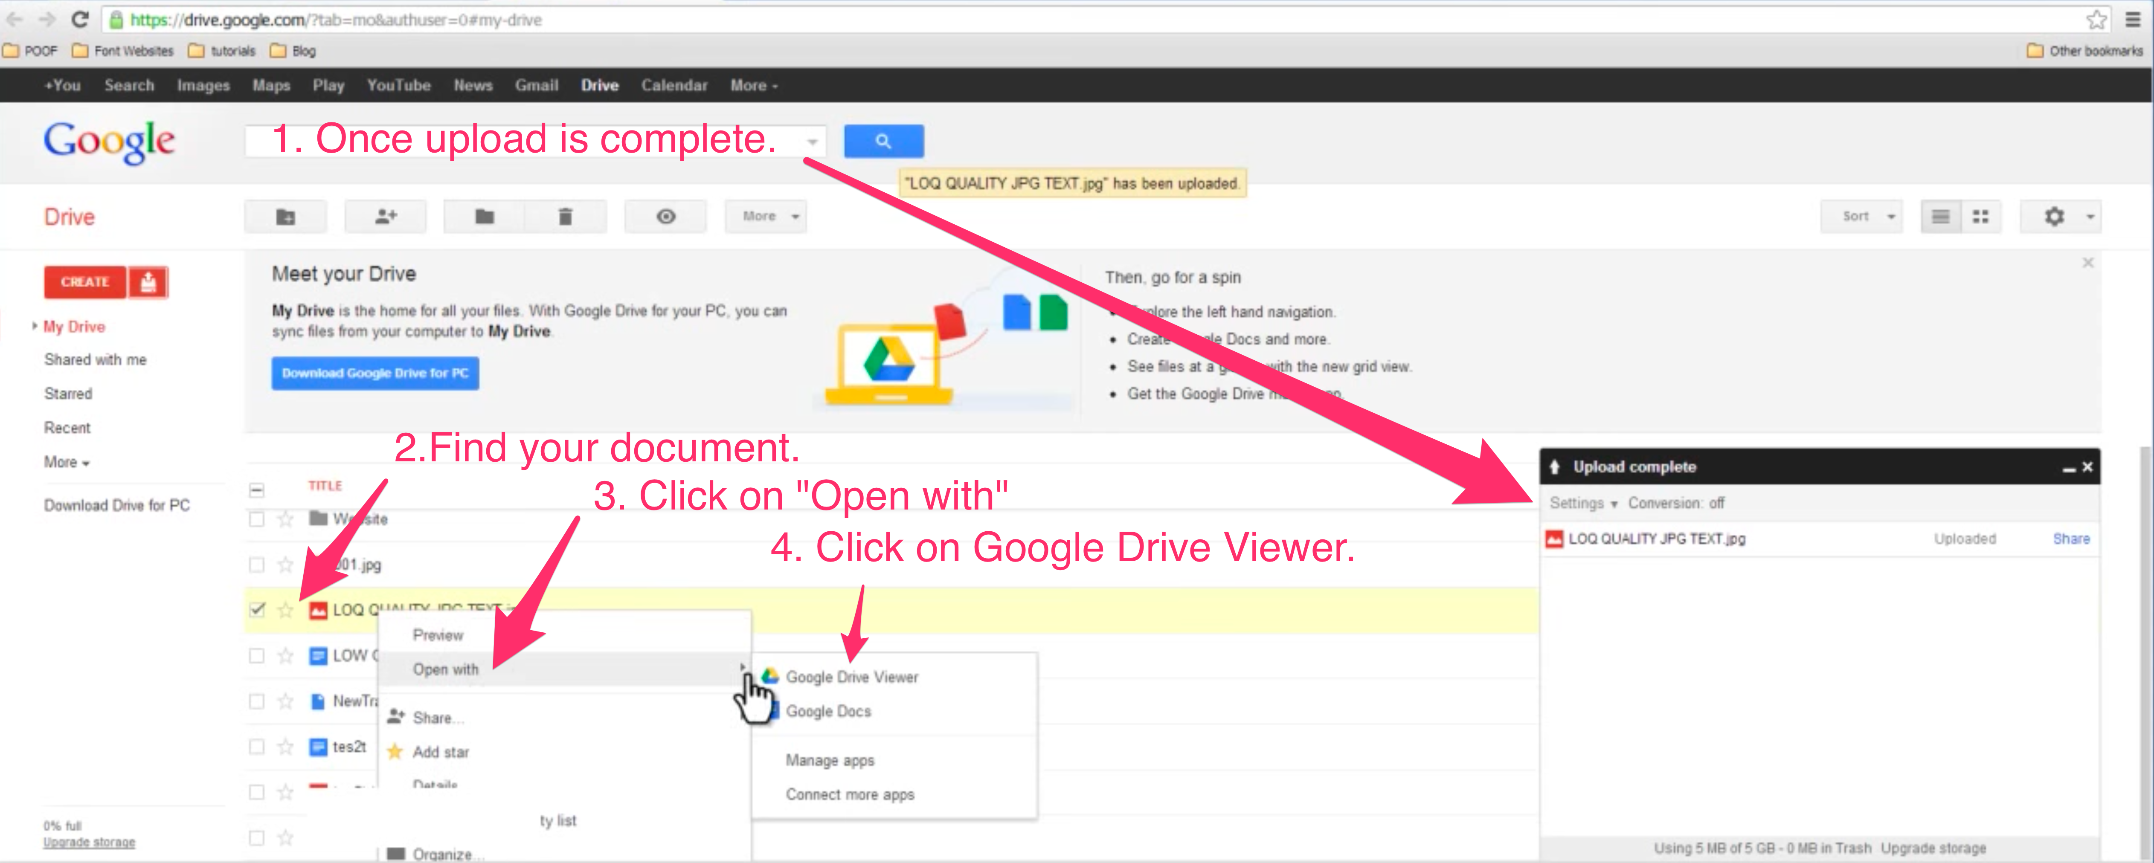The width and height of the screenshot is (2154, 863).
Task: Open Shared with me
Action: pyautogui.click(x=95, y=359)
